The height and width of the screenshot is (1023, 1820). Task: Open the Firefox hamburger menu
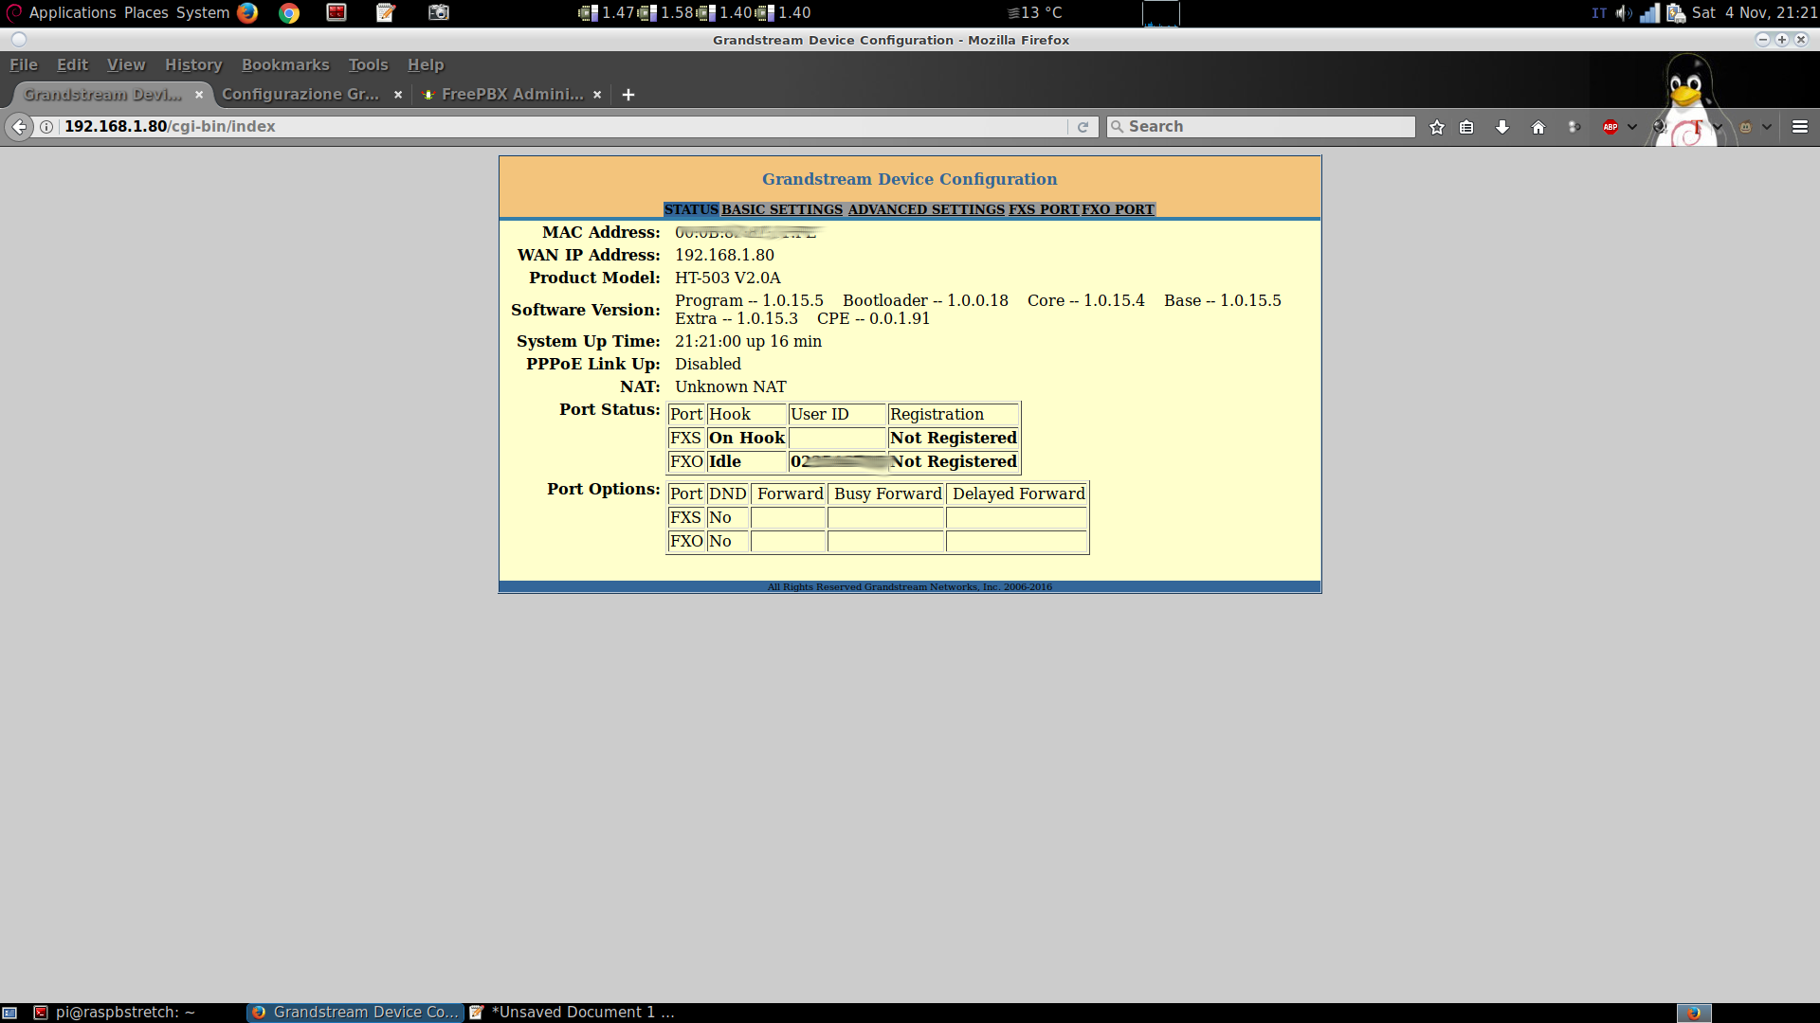click(1800, 127)
